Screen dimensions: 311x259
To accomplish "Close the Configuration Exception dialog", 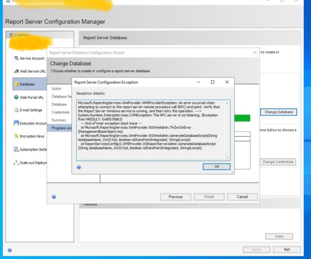I will pyautogui.click(x=227, y=82).
